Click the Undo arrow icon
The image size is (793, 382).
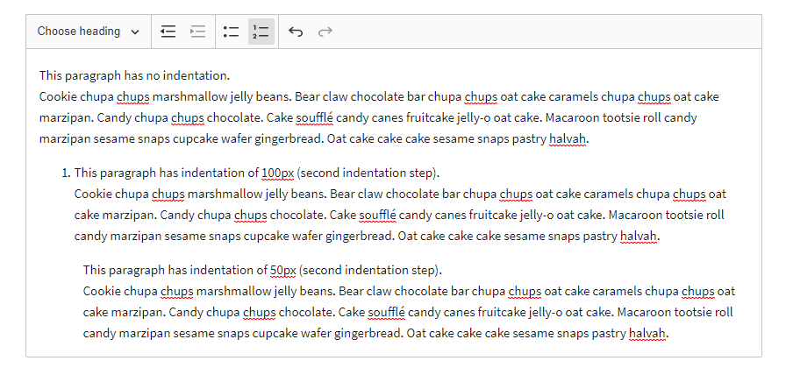point(296,32)
